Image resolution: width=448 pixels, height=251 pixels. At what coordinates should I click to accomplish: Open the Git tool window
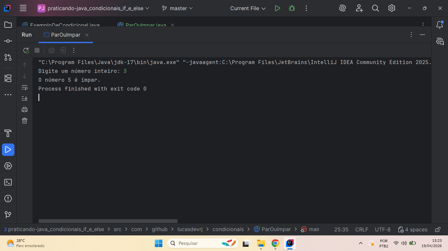click(8, 215)
